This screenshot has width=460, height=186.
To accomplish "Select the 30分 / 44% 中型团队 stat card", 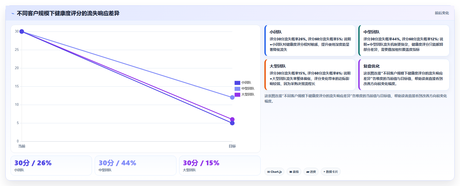I will tap(135, 166).
